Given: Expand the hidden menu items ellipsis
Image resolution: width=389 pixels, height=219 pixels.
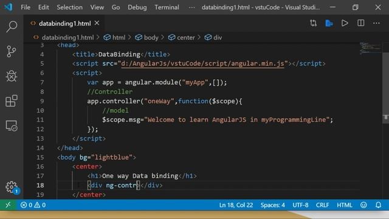Looking at the screenshot, I should tap(191, 7).
